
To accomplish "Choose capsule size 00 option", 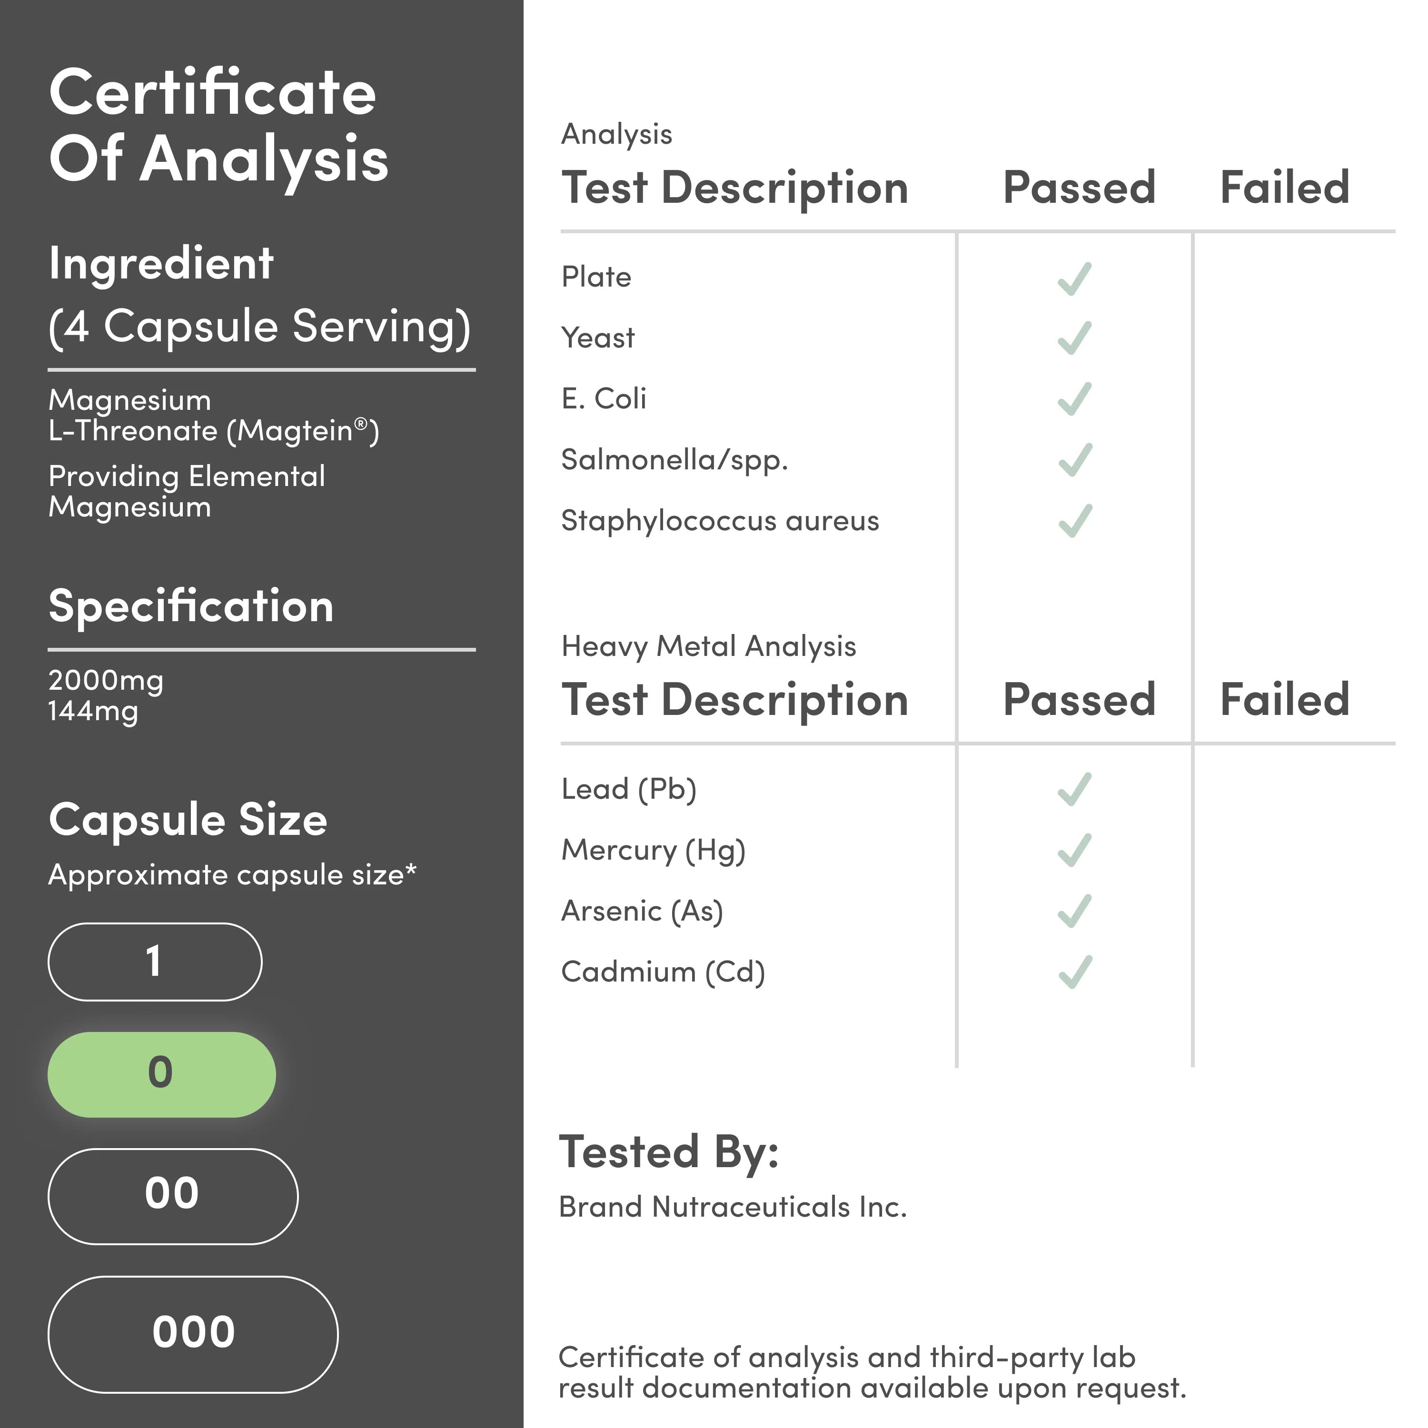I will pos(173,1196).
